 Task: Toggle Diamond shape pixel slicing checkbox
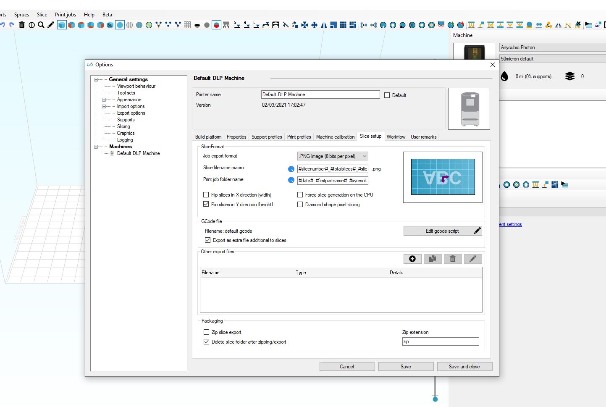(x=300, y=205)
